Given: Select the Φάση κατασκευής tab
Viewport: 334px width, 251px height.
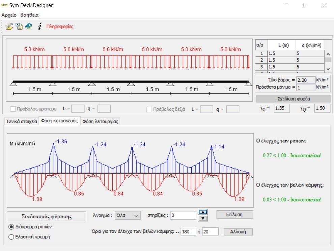Looking at the screenshot, I should pyautogui.click(x=59, y=121).
